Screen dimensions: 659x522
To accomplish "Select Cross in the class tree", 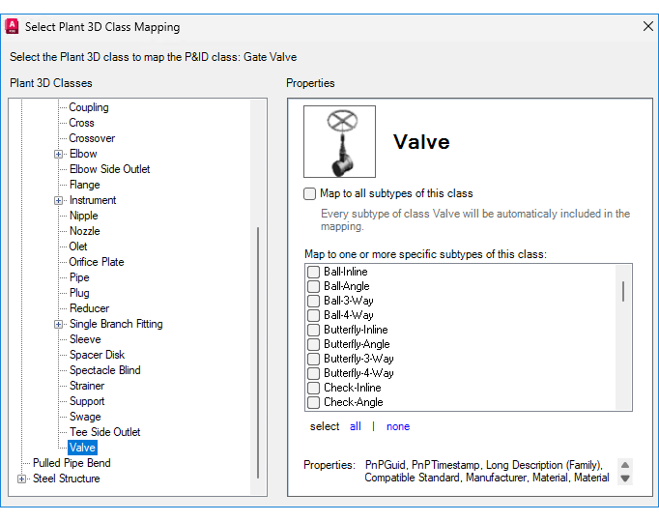I will 81,123.
